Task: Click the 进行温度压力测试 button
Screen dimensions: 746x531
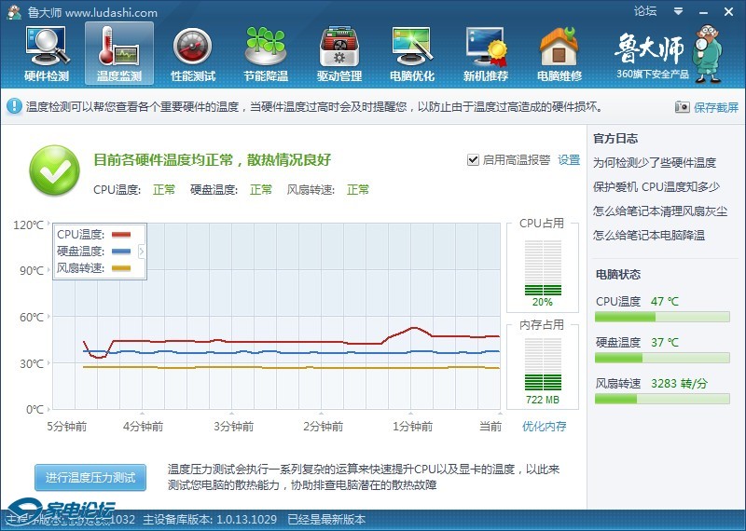Action: [x=90, y=478]
